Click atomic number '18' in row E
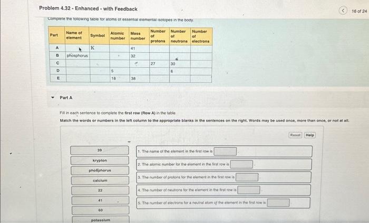Image resolution: width=369 pixels, height=223 pixels. coord(113,78)
